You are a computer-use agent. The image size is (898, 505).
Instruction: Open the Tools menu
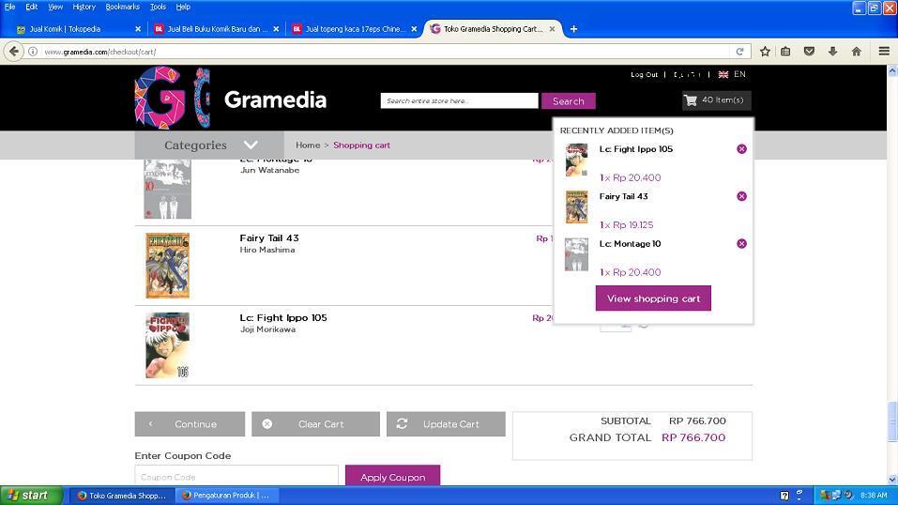click(x=158, y=7)
